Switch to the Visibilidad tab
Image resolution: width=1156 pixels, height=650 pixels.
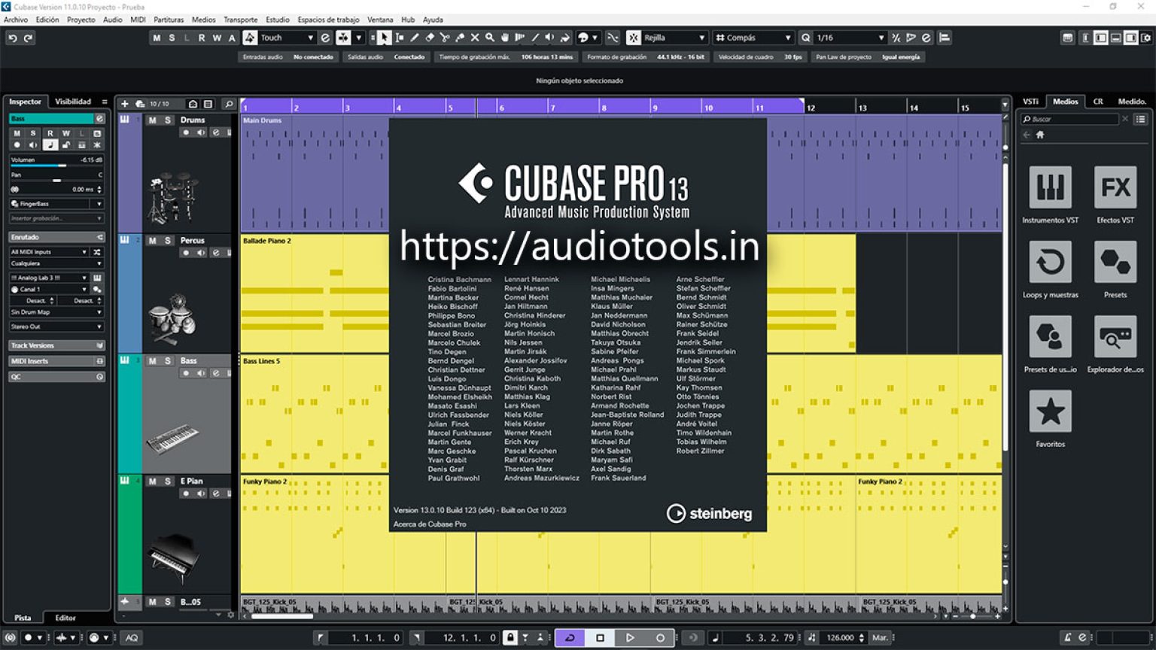pyautogui.click(x=72, y=101)
